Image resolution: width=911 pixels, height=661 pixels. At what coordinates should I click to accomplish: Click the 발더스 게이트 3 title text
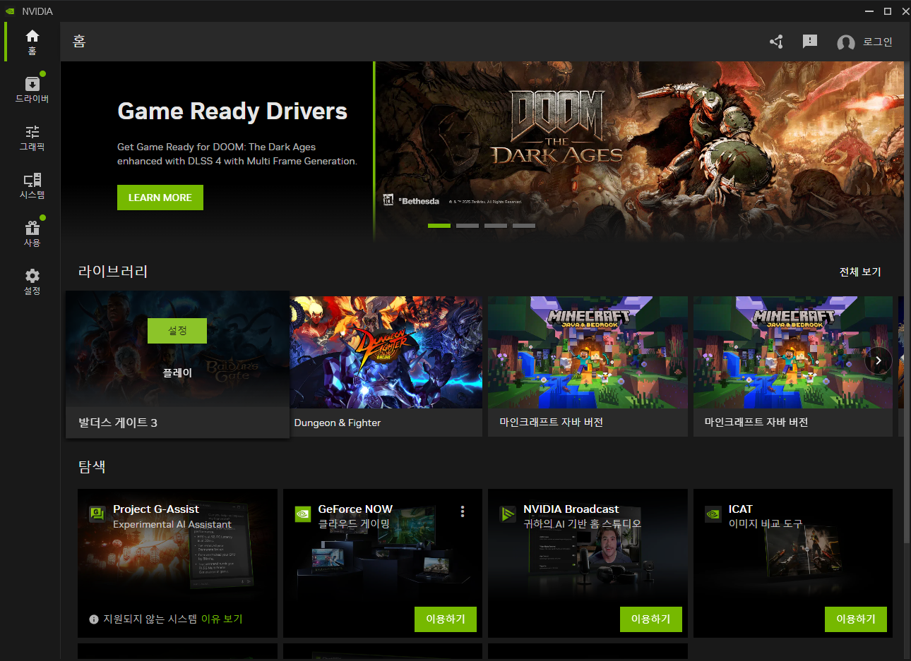pyautogui.click(x=118, y=423)
